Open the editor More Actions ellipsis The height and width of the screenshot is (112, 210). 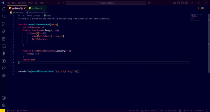tap(206, 8)
